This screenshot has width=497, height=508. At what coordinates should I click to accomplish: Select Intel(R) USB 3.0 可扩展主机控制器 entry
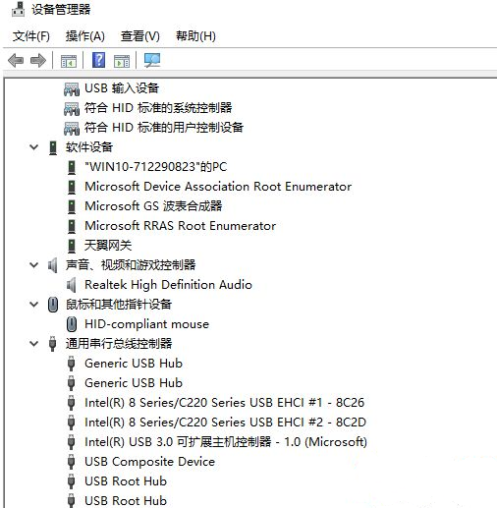tap(226, 442)
